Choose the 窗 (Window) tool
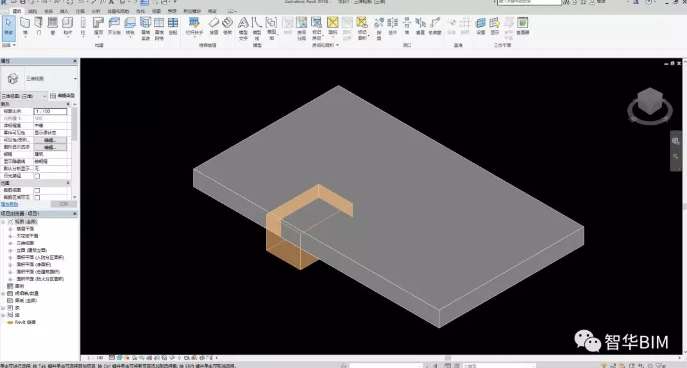687x368 pixels. click(53, 25)
